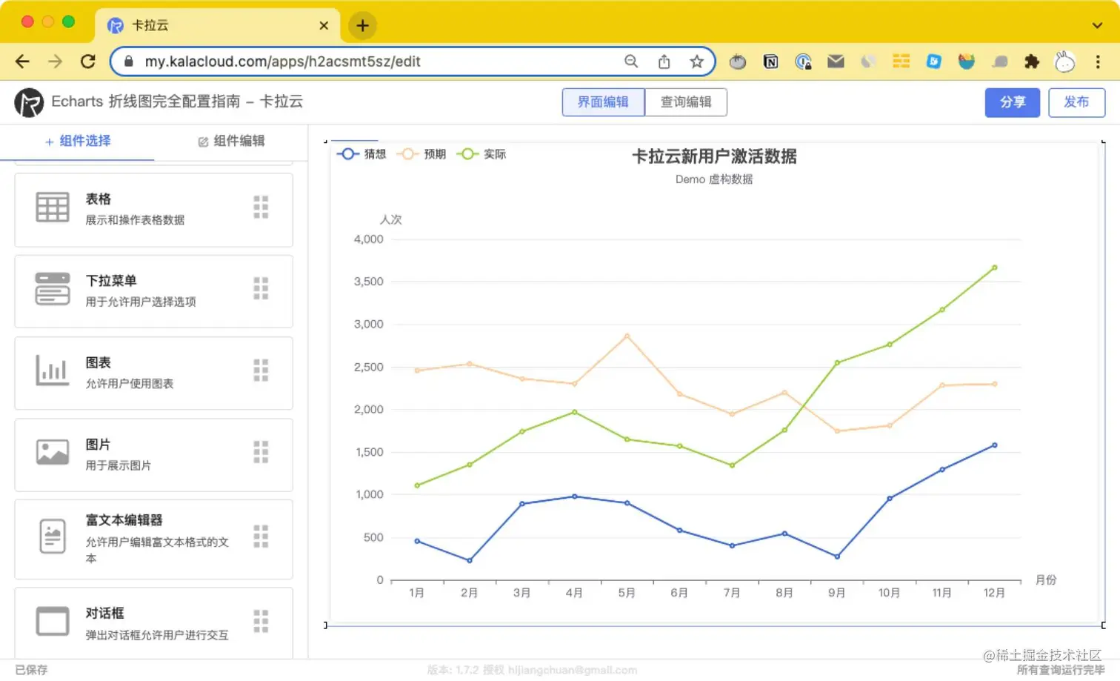Toggle the 实际 legend series

tap(481, 154)
